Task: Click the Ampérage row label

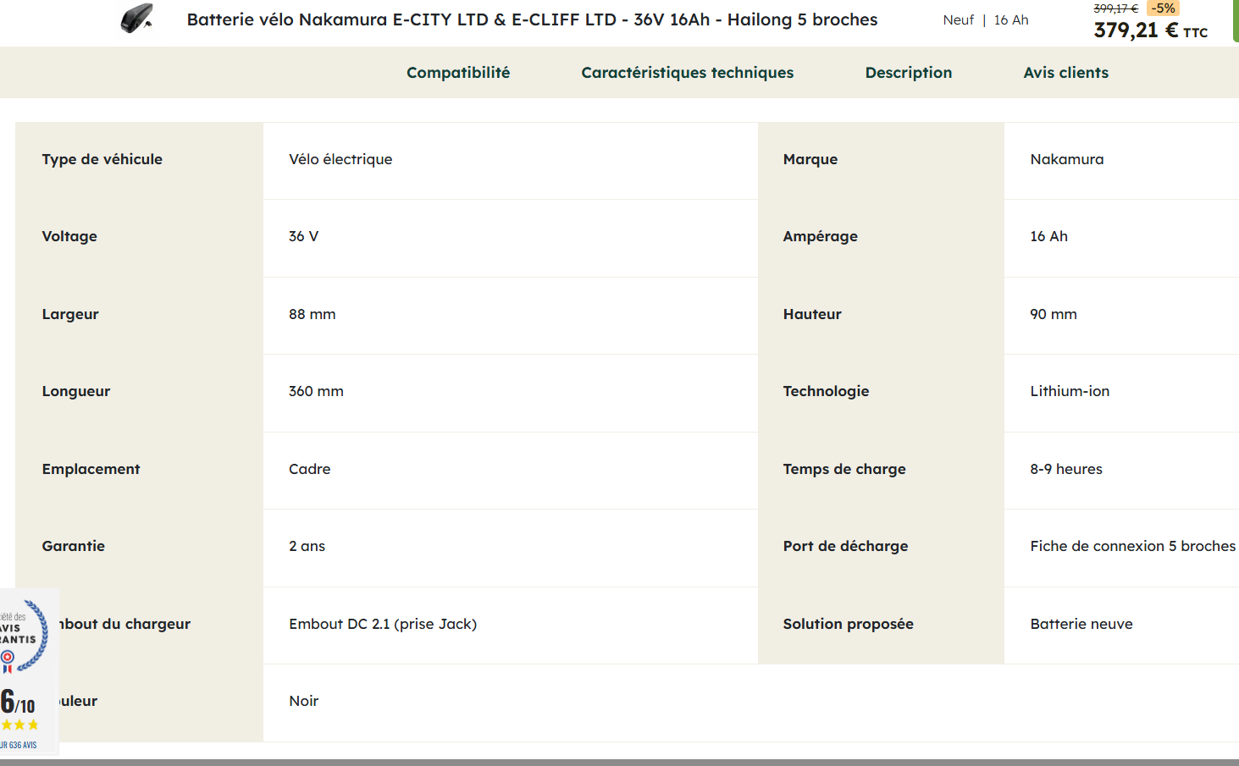Action: (x=821, y=236)
